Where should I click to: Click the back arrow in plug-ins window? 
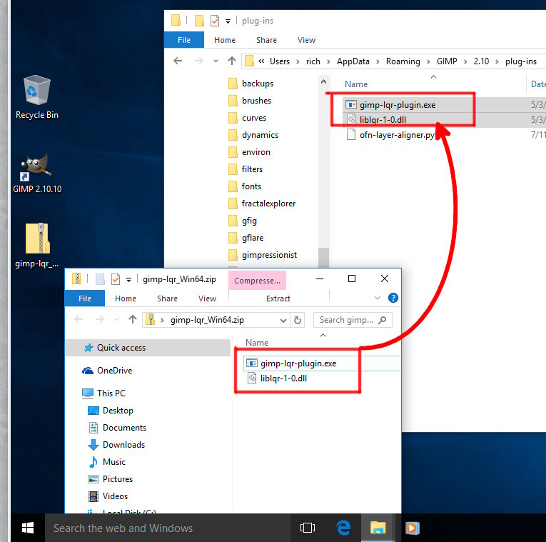[178, 61]
